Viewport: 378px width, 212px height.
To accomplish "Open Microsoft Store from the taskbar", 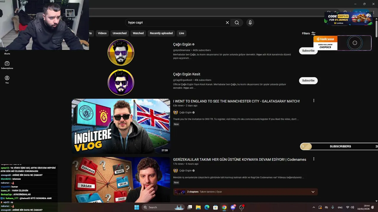I will coord(216,207).
